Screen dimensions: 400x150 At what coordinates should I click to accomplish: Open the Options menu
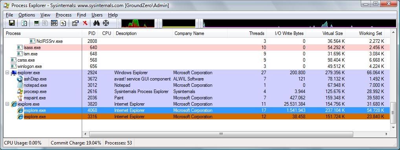pyautogui.click(x=27, y=15)
